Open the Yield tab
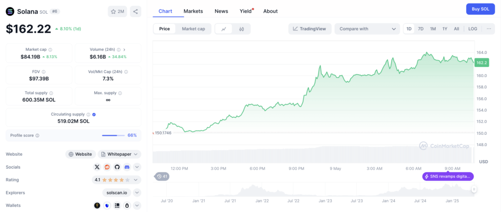 [x=246, y=11]
